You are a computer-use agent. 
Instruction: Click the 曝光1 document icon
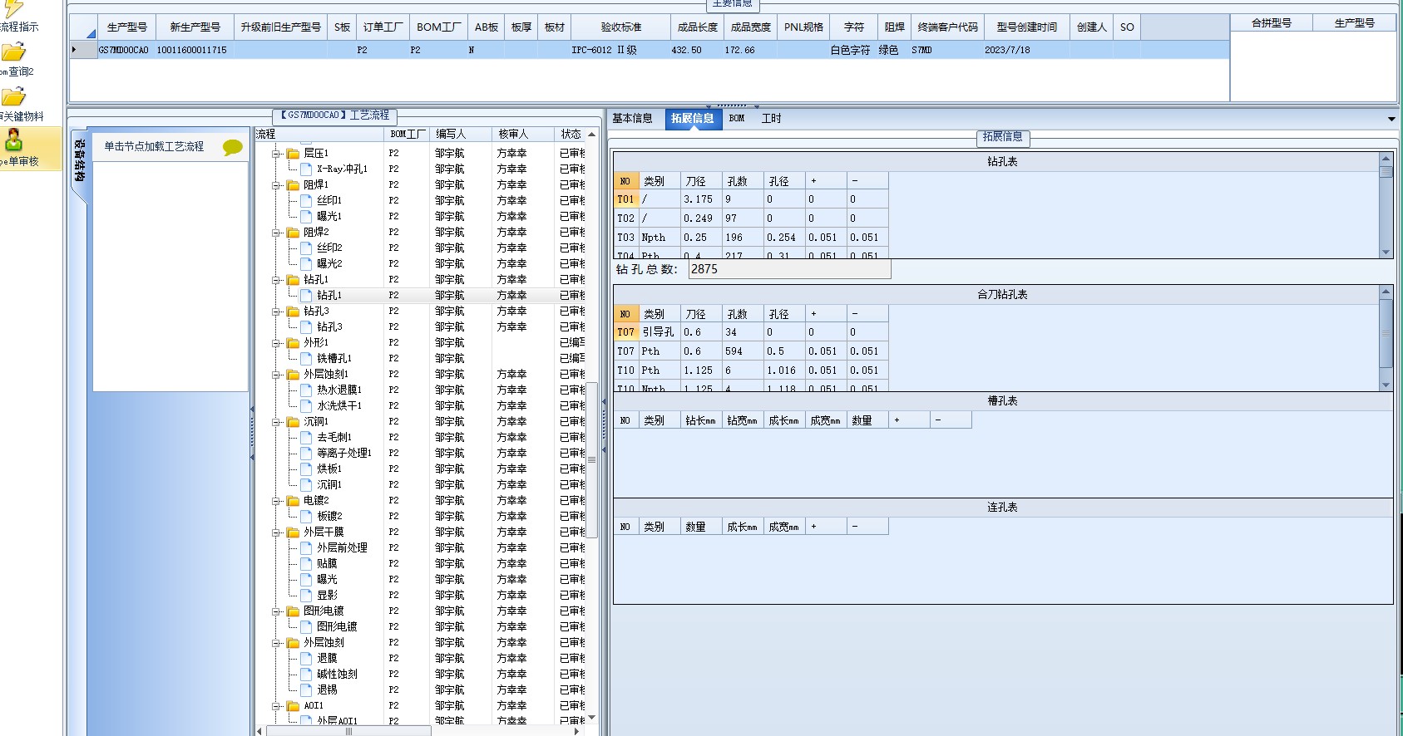tap(306, 216)
